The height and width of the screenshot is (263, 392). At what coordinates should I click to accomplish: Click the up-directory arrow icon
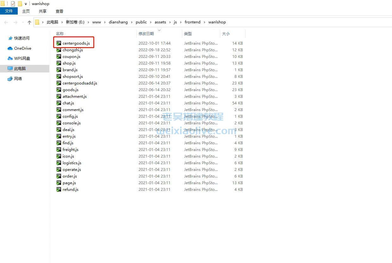click(29, 22)
